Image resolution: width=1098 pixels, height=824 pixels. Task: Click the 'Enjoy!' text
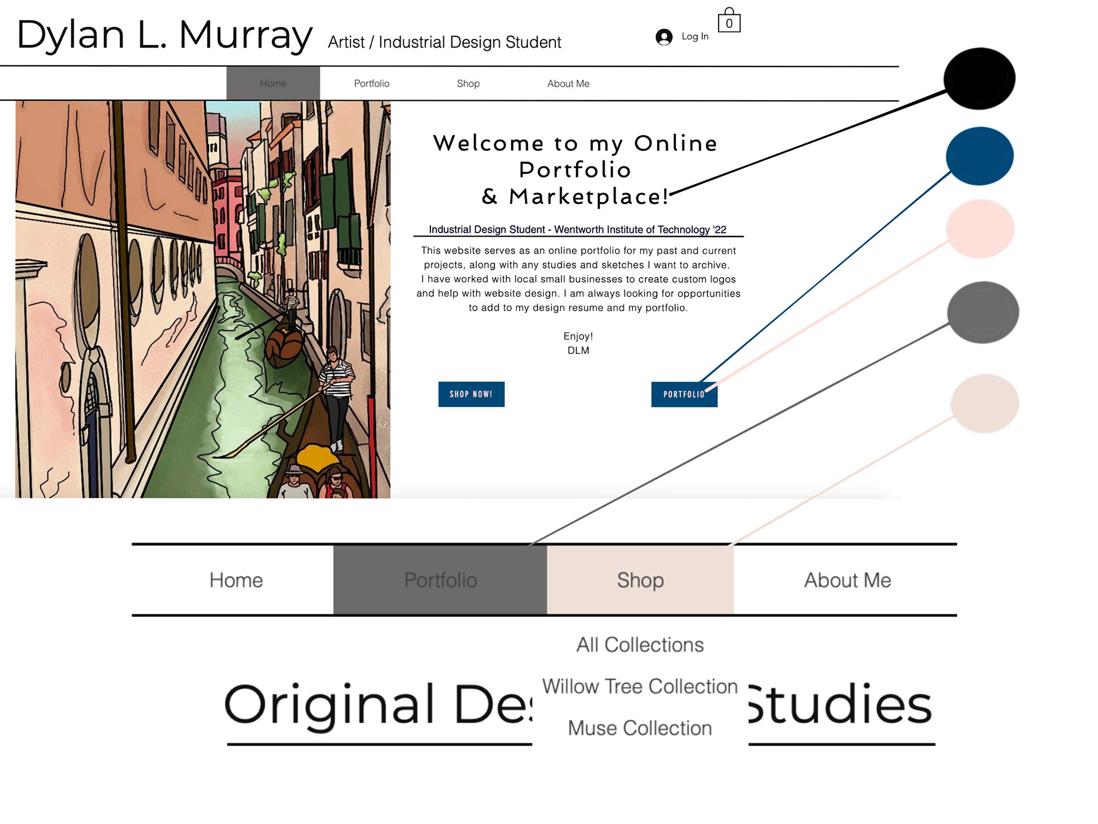pyautogui.click(x=578, y=336)
